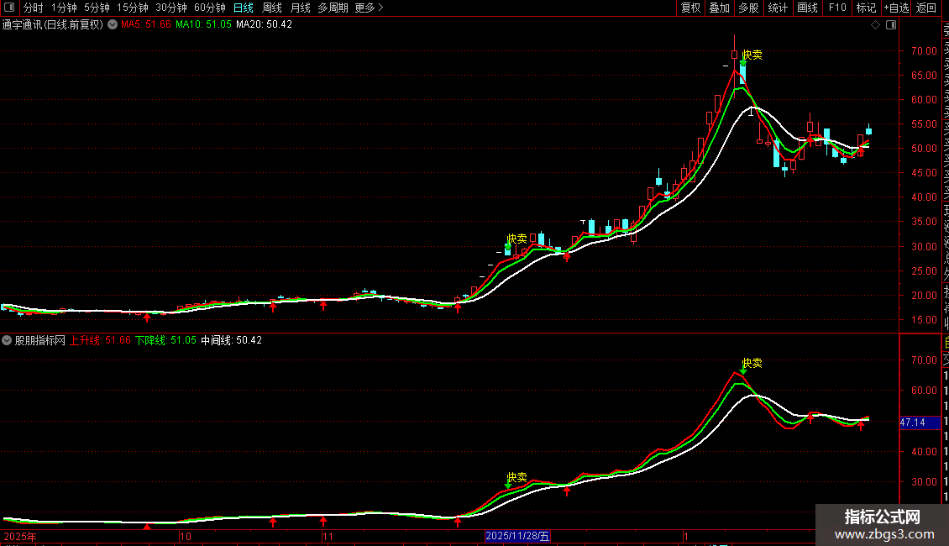Click the month 10 axis label
Viewport: 949px width, 546px height.
186,536
